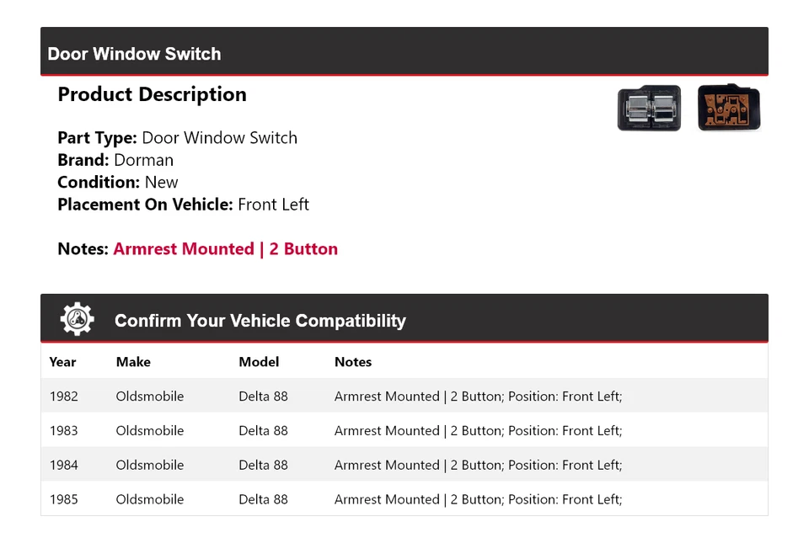Open the back view switch thumbnail
This screenshot has height=543, width=809.
coord(729,109)
